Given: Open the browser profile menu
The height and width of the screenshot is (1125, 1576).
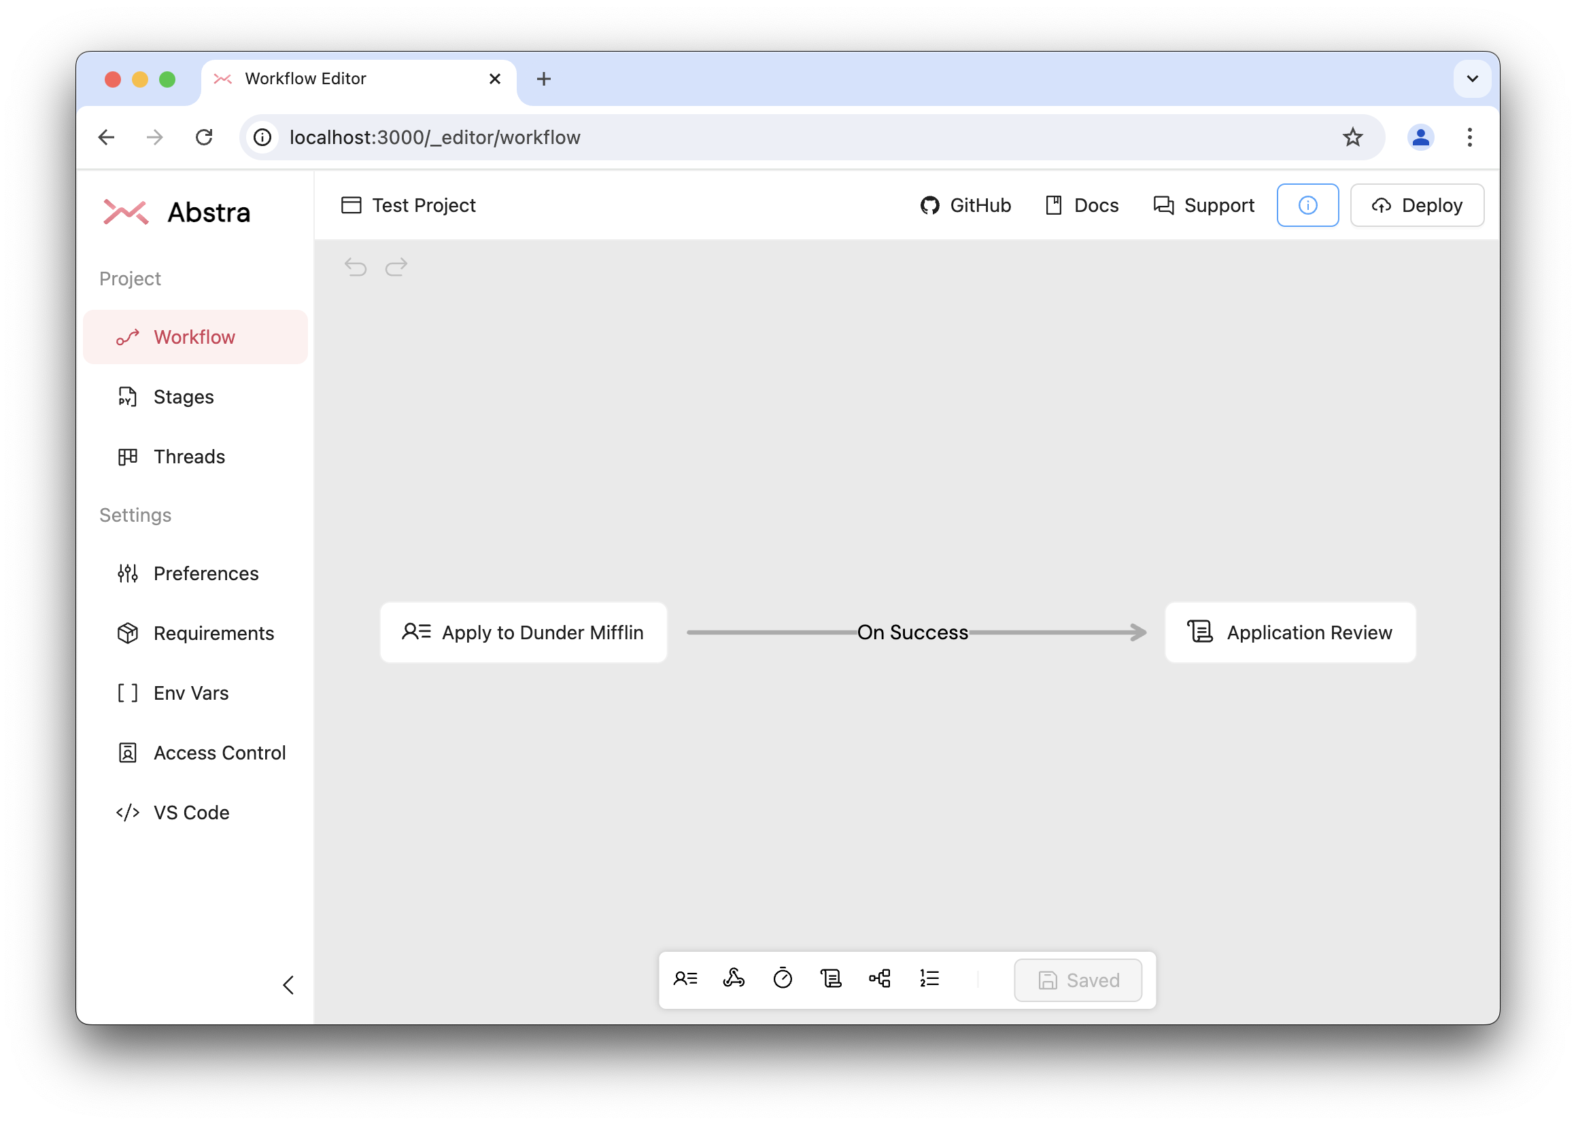Looking at the screenshot, I should pos(1420,137).
